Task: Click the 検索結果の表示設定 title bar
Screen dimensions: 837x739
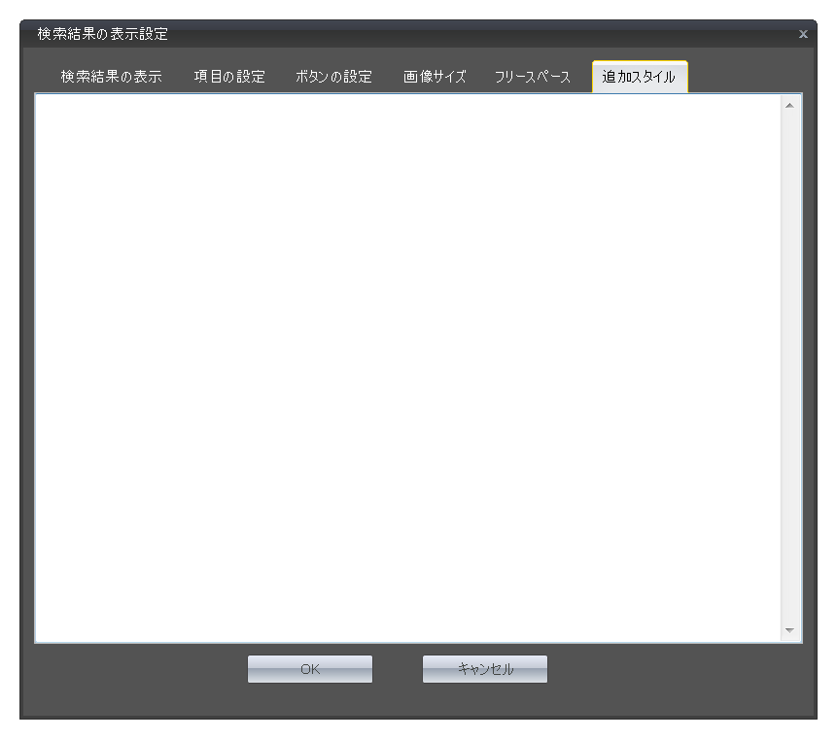Action: [x=389, y=34]
